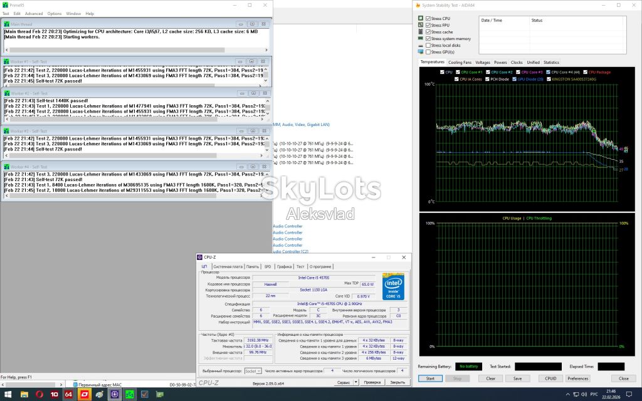Open Prime95 Options menu
Screen dimensions: 642x401
coord(54,14)
